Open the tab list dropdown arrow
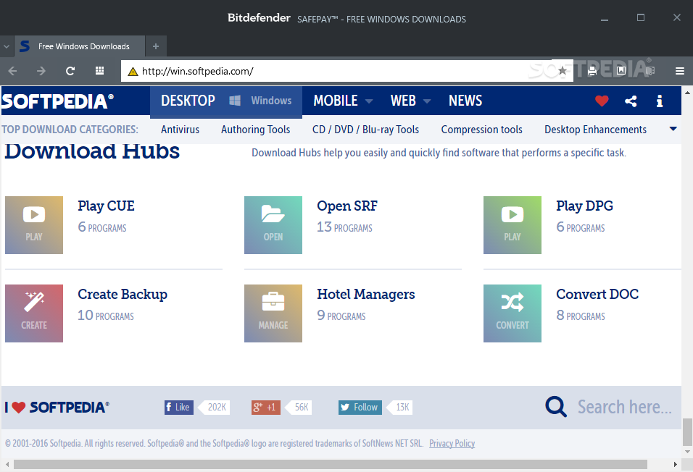This screenshot has height=472, width=693. tap(7, 46)
